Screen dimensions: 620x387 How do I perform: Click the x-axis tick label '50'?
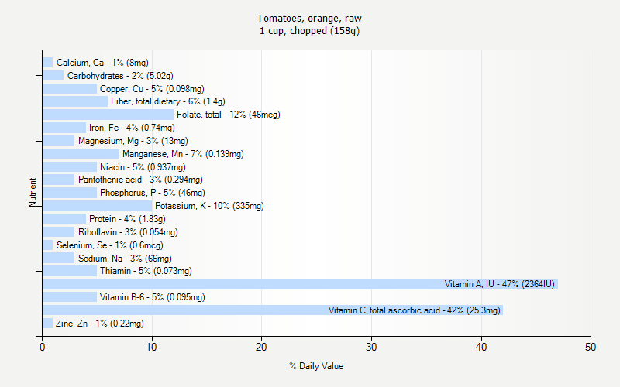591,347
